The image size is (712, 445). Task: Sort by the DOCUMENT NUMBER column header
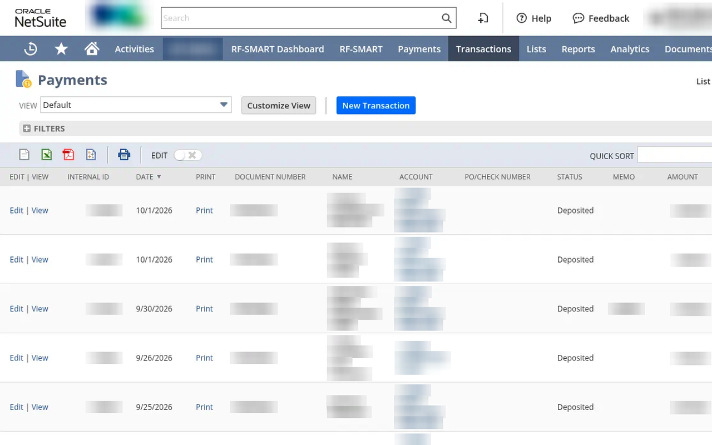270,177
